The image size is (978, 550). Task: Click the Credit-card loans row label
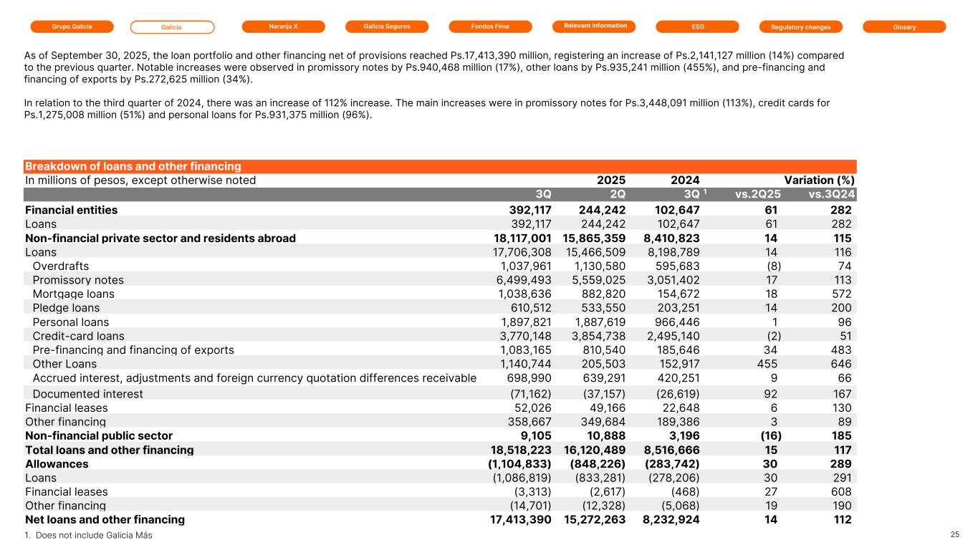[78, 336]
